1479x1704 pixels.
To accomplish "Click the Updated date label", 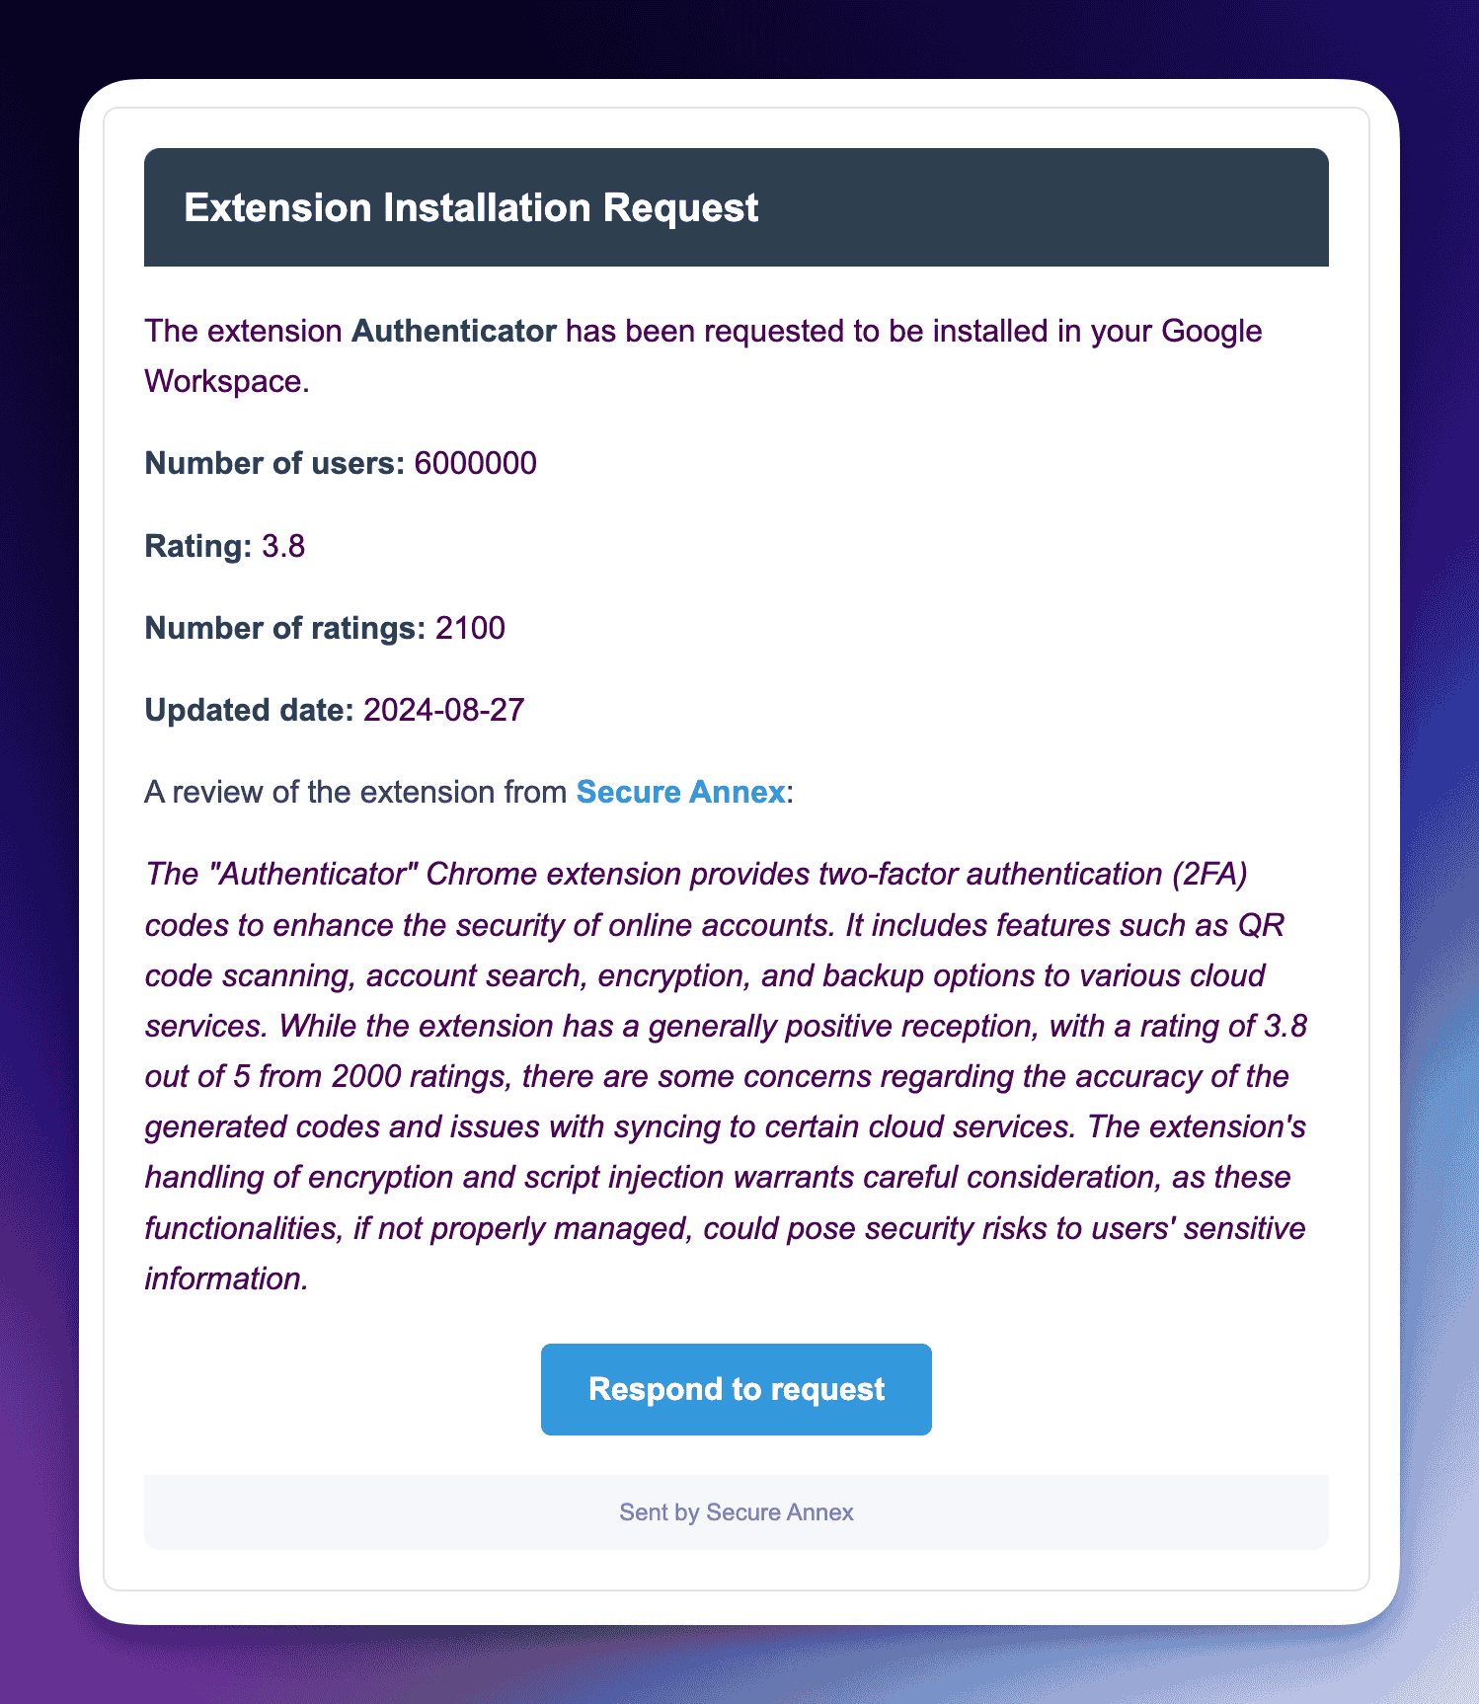I will pos(247,709).
